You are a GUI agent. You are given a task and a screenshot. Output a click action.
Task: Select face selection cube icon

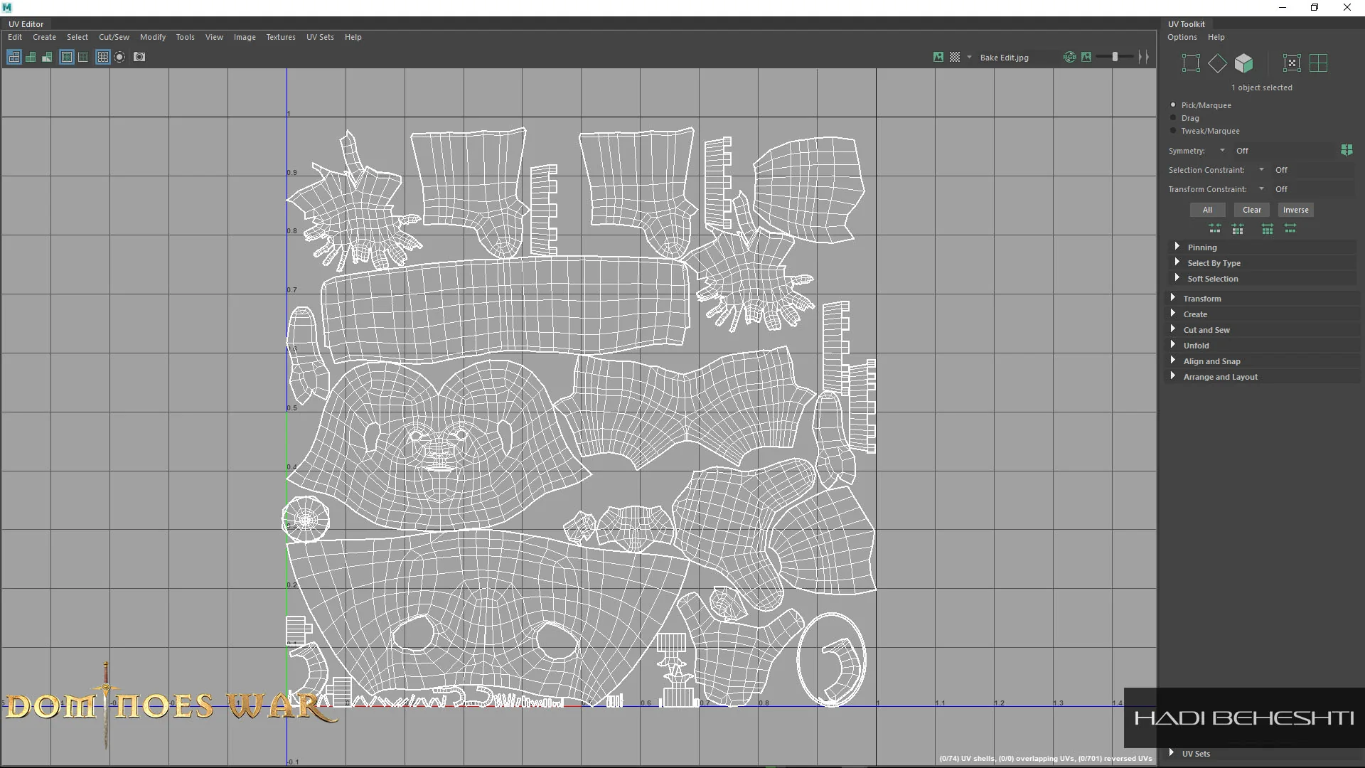coord(1243,63)
